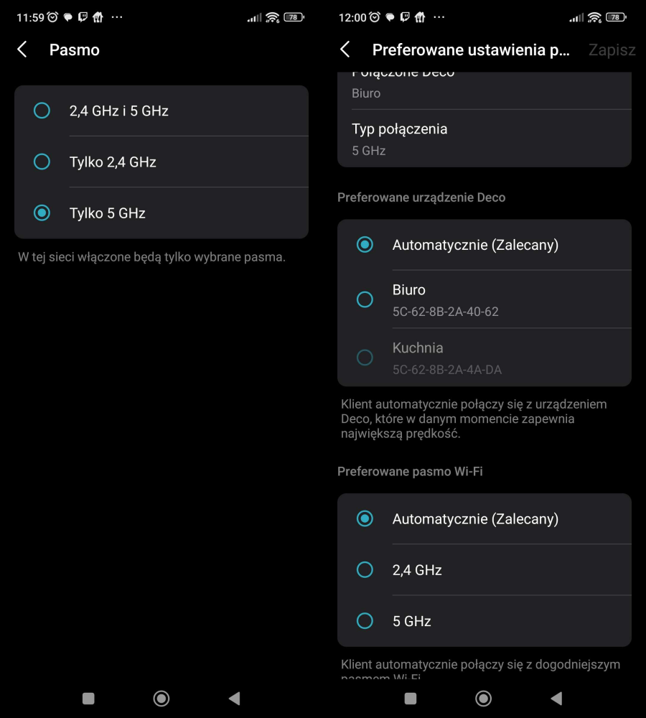
Task: Pick 5 GHz as preferred Wi-Fi band
Action: 365,620
